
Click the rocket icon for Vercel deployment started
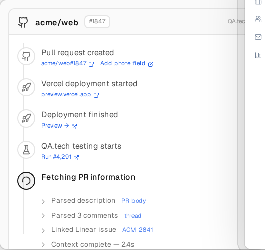pos(26,87)
